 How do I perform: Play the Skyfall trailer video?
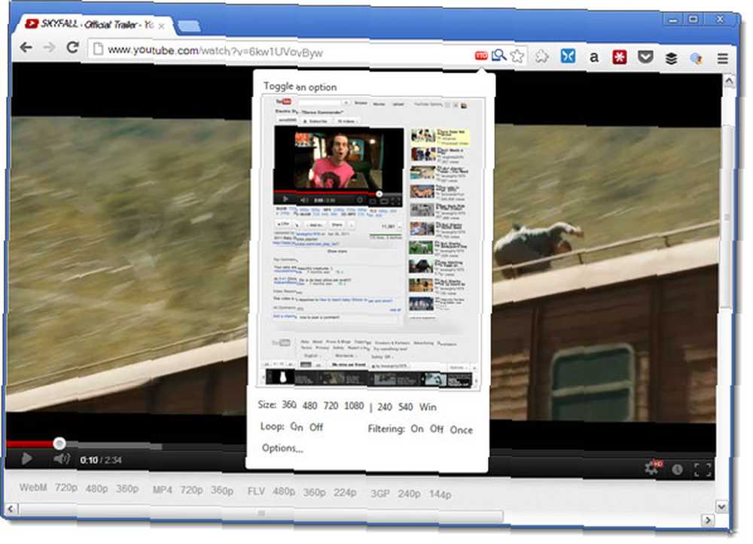pos(26,459)
